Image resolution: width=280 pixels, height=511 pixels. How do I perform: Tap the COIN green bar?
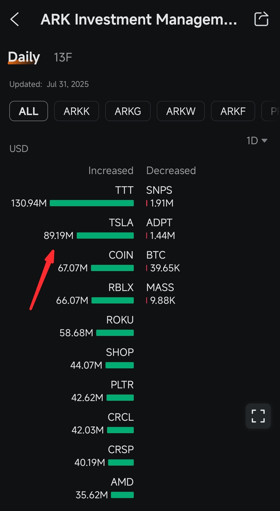[112, 268]
